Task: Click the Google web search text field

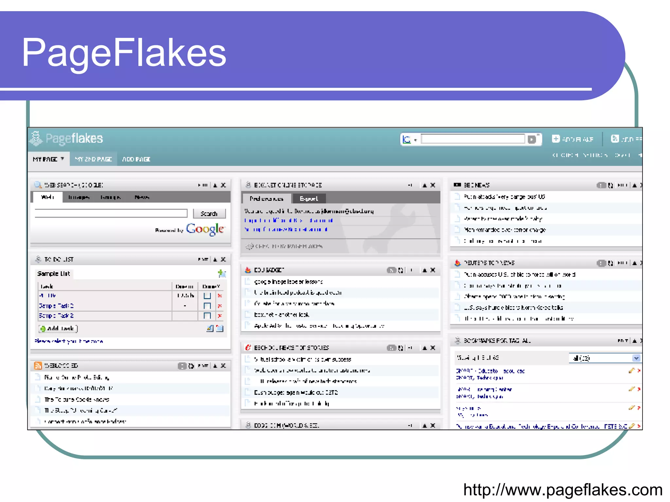Action: [111, 213]
